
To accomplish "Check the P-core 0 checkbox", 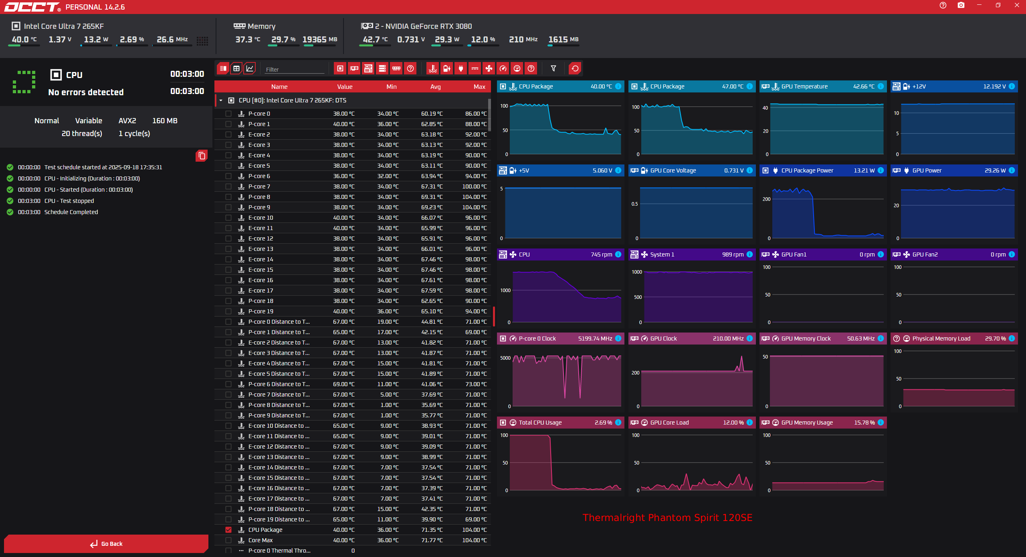I will pyautogui.click(x=228, y=114).
